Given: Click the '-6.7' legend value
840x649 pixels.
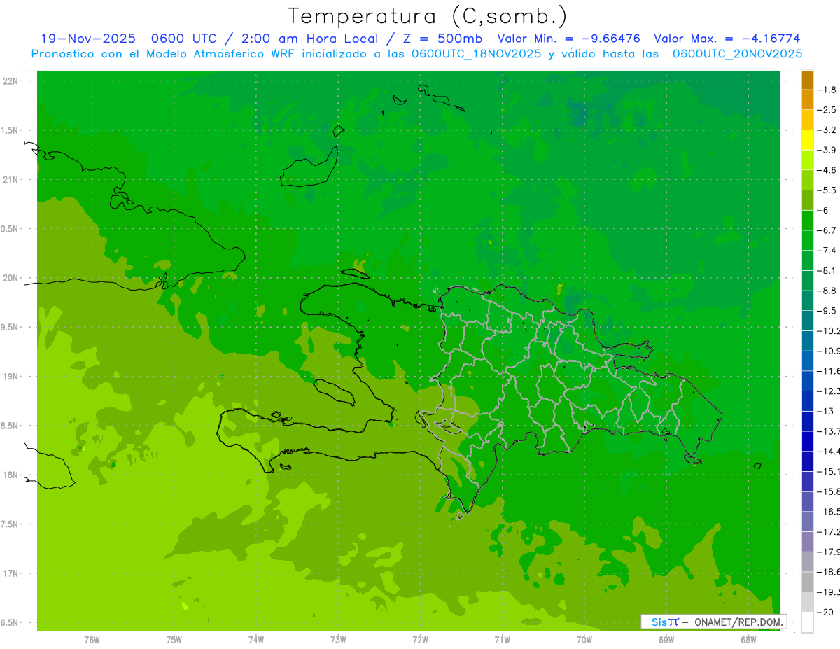Looking at the screenshot, I should (x=827, y=230).
